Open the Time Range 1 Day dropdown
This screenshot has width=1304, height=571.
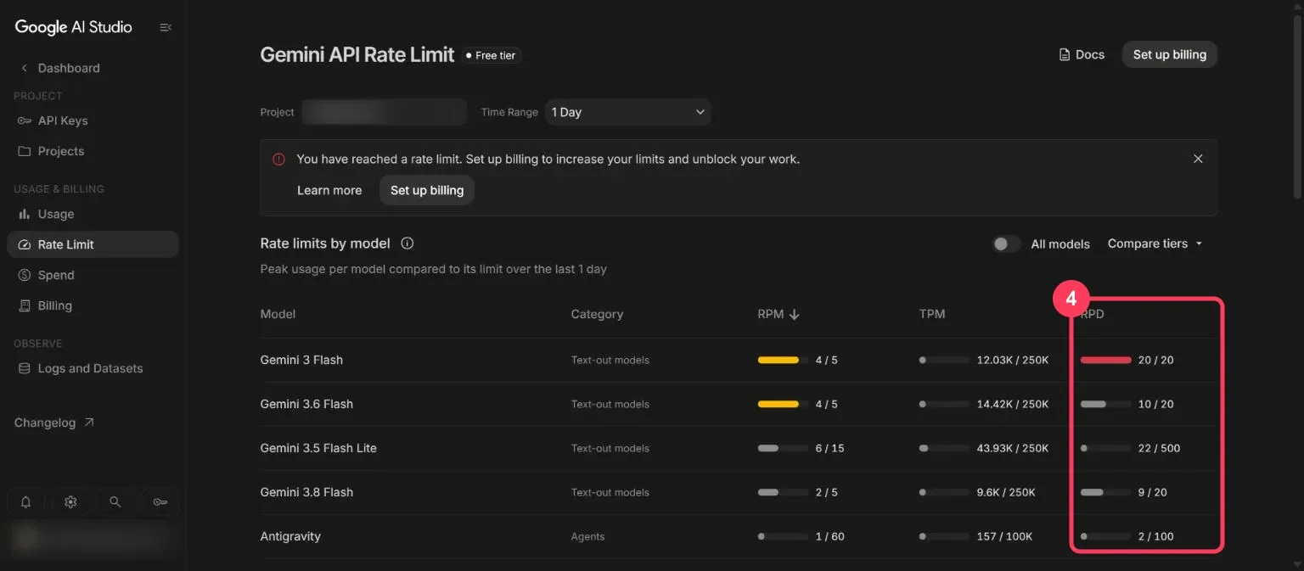click(x=627, y=112)
